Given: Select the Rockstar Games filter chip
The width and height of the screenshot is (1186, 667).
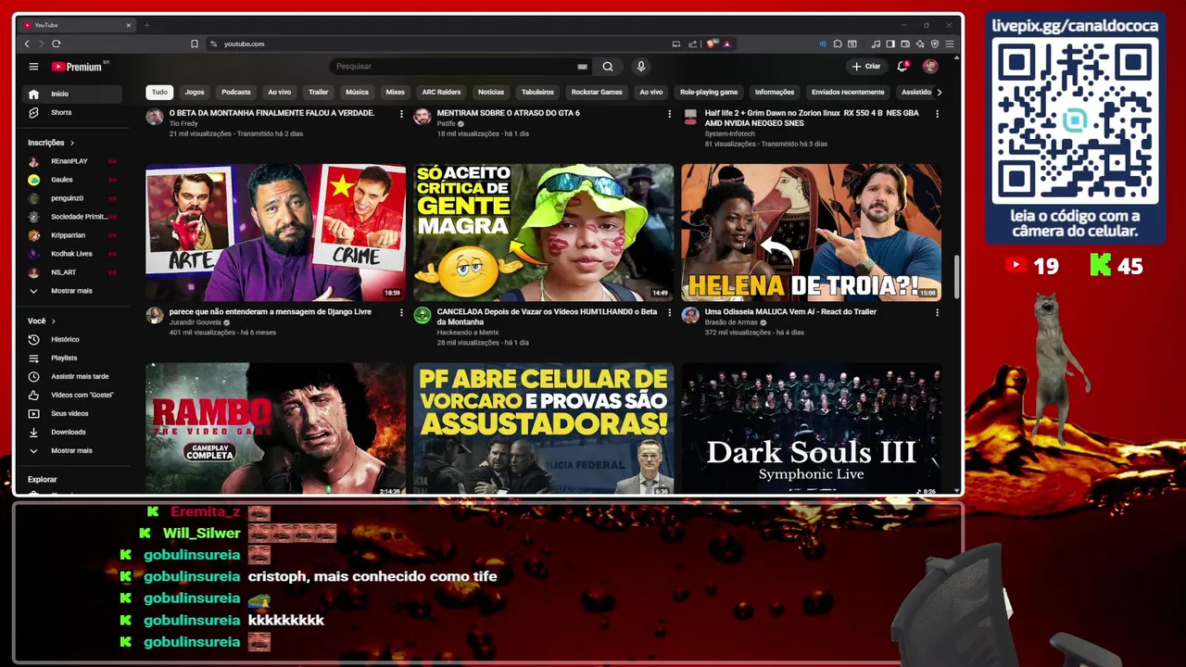Looking at the screenshot, I should point(597,93).
